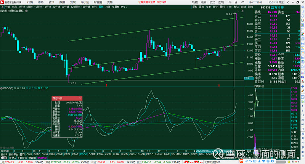Switch to the 日线 period tab
Image resolution: width=305 pixels, height=164 pixels.
(94, 7)
